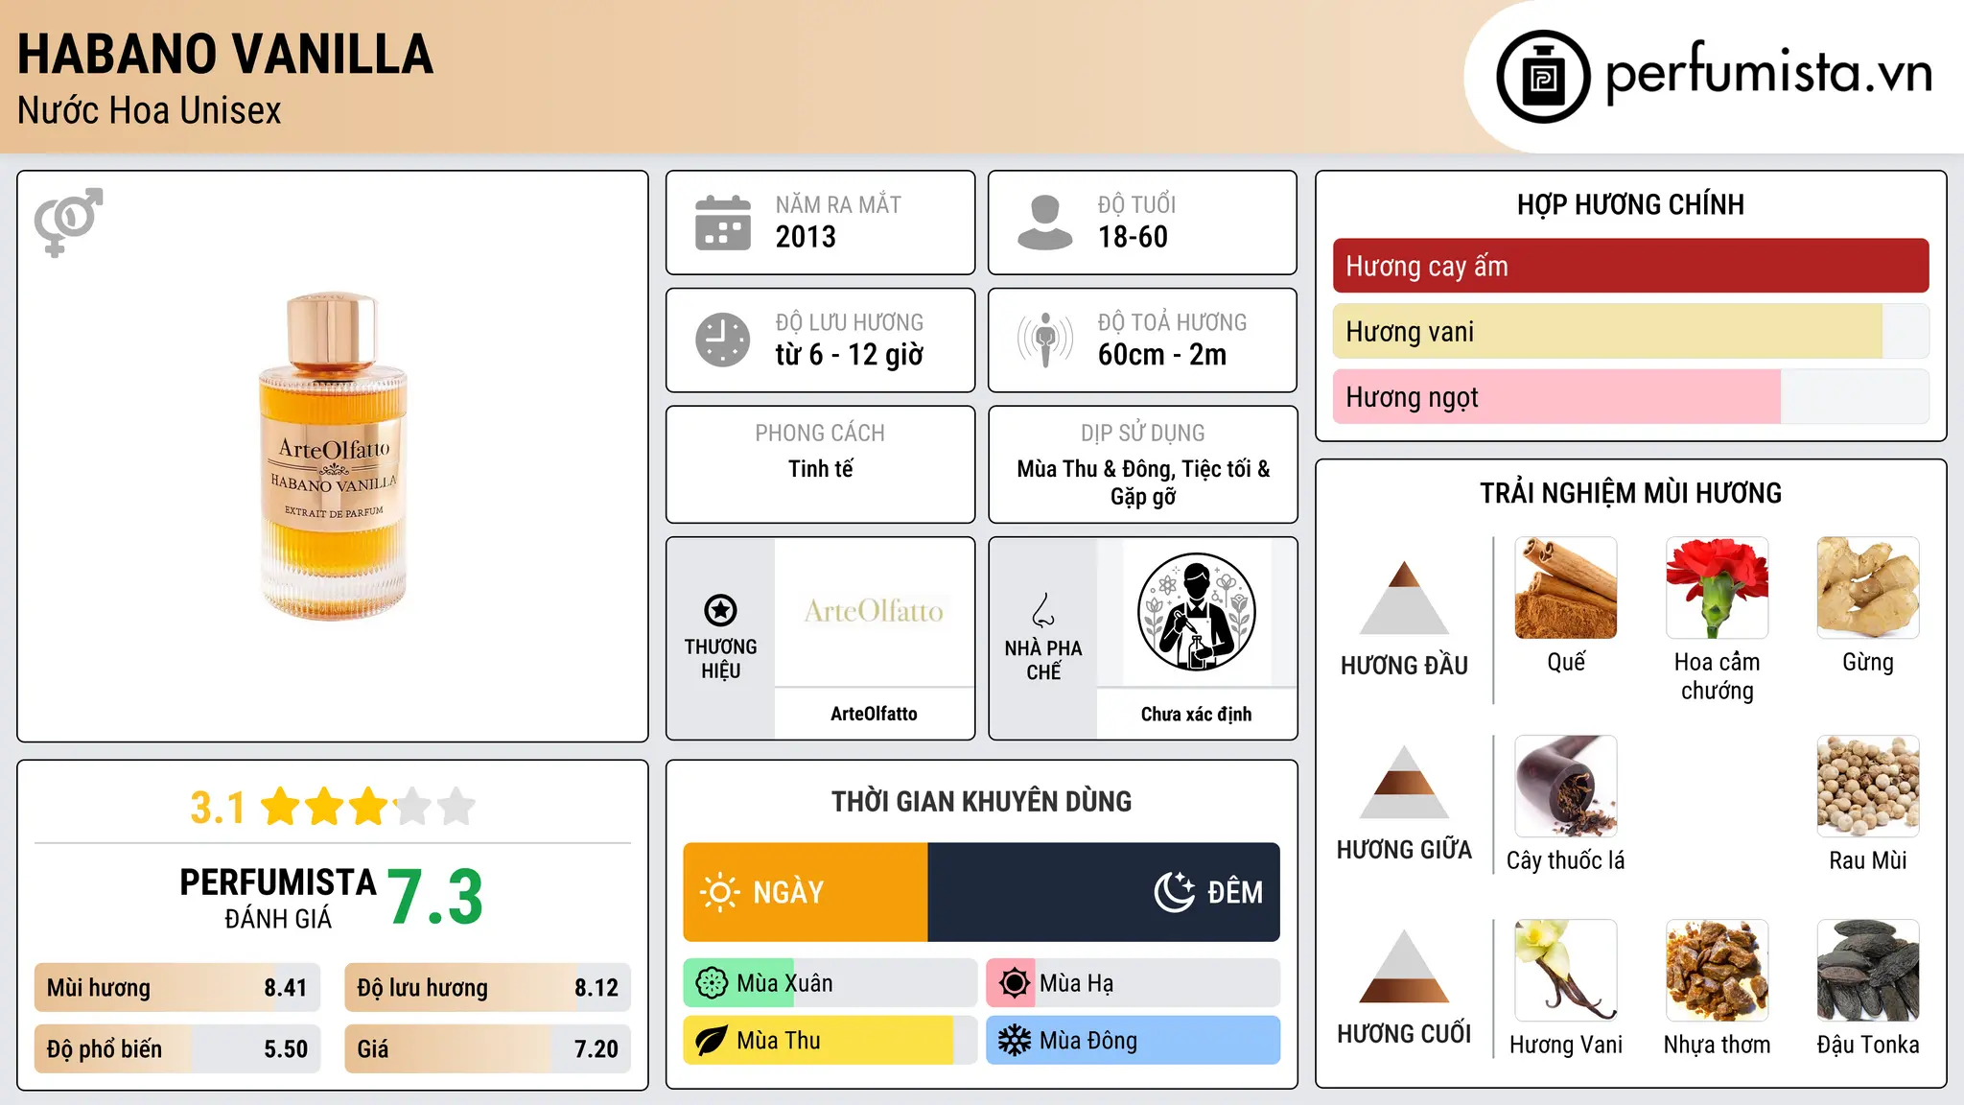
Task: Click the TRẢI NGHIỆM MÙI HƯƠNG heading
Action: click(1630, 493)
